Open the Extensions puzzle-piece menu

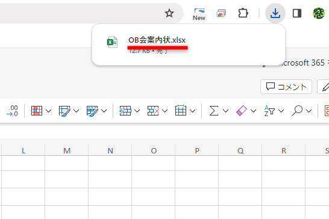click(243, 13)
